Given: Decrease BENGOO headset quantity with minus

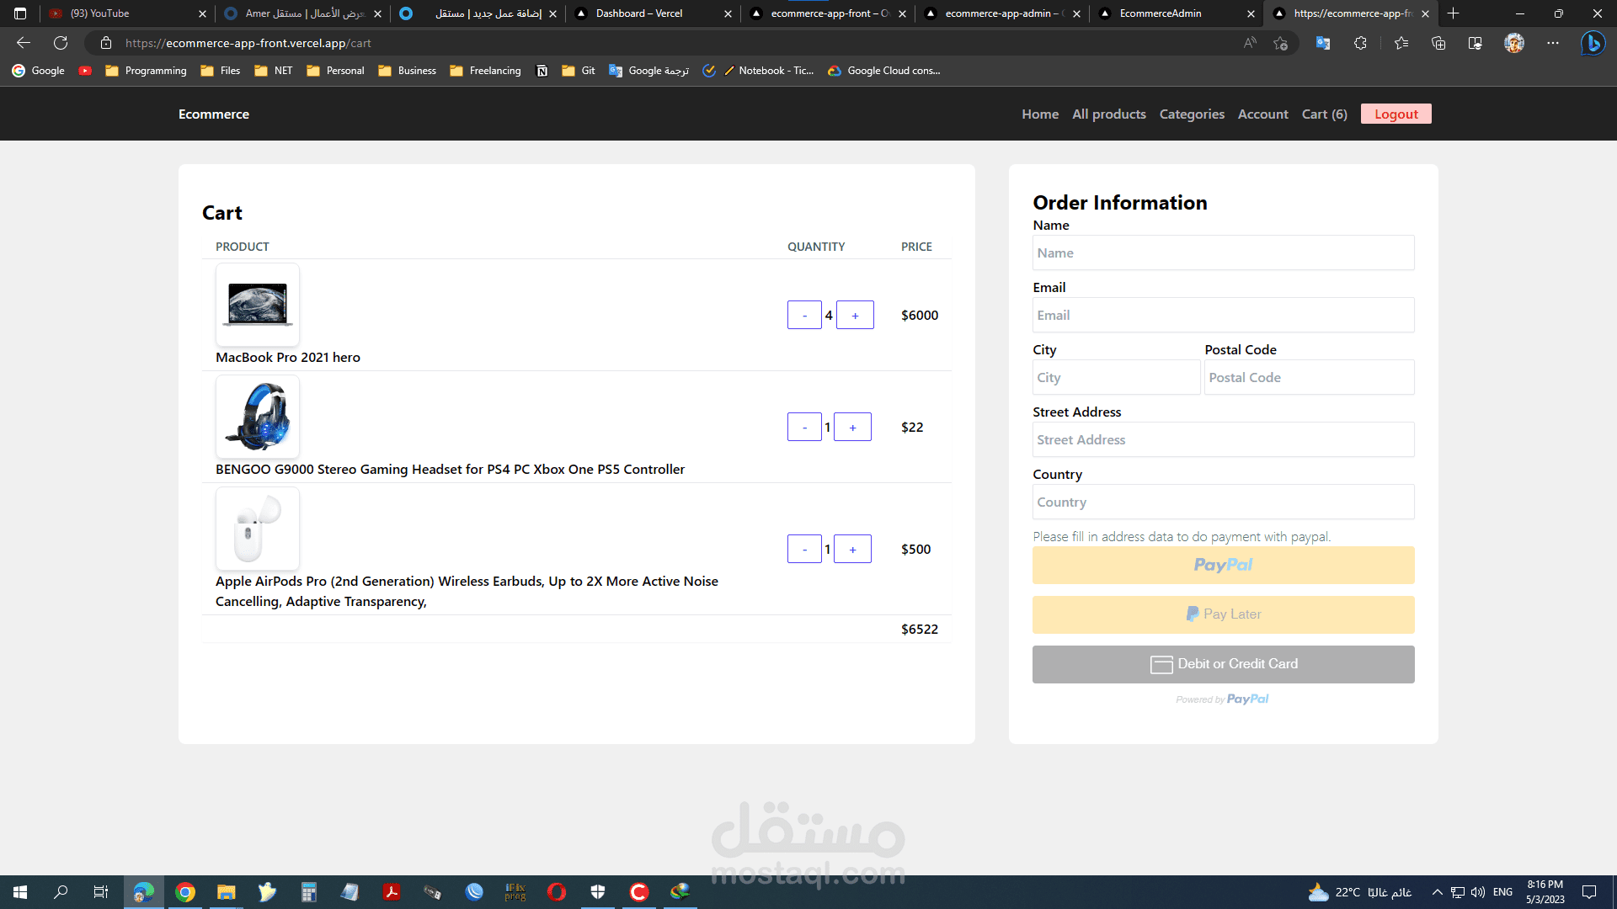Looking at the screenshot, I should pyautogui.click(x=804, y=428).
